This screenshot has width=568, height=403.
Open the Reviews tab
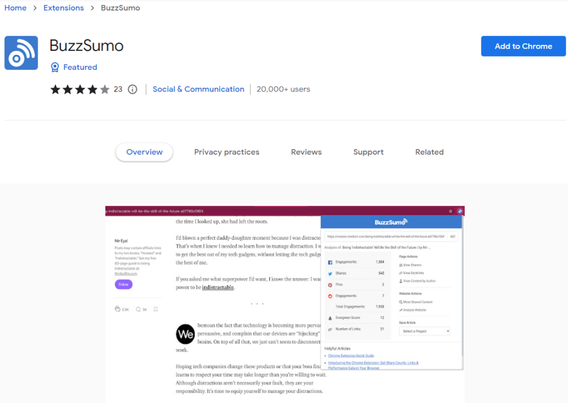click(306, 152)
